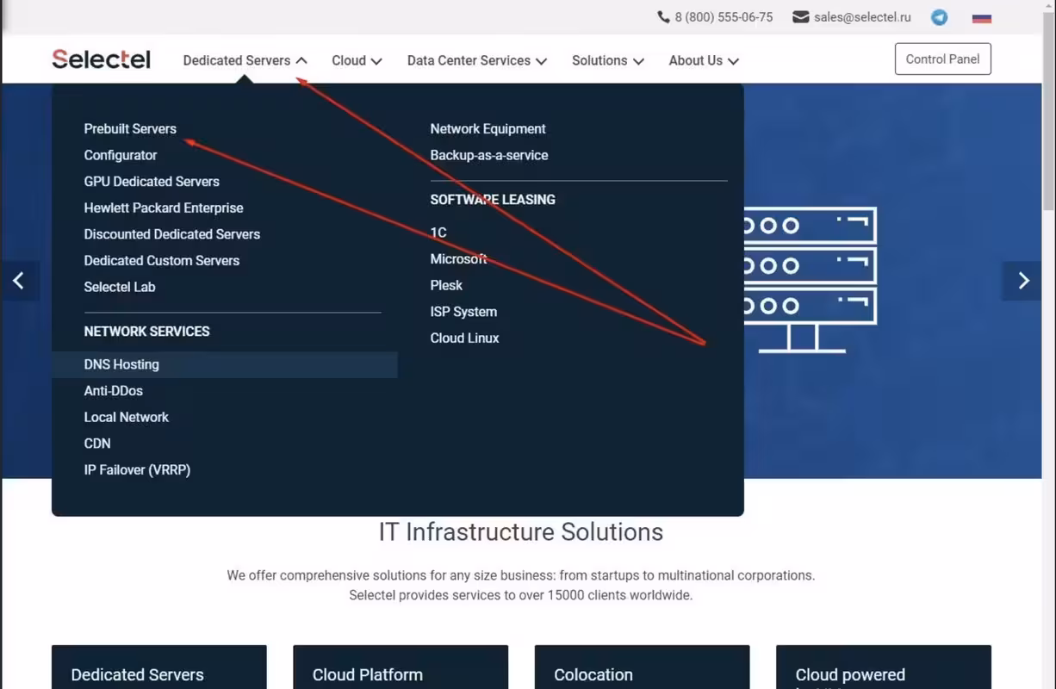Viewport: 1056px width, 689px height.
Task: Click the server rack illustration
Action: [x=810, y=280]
